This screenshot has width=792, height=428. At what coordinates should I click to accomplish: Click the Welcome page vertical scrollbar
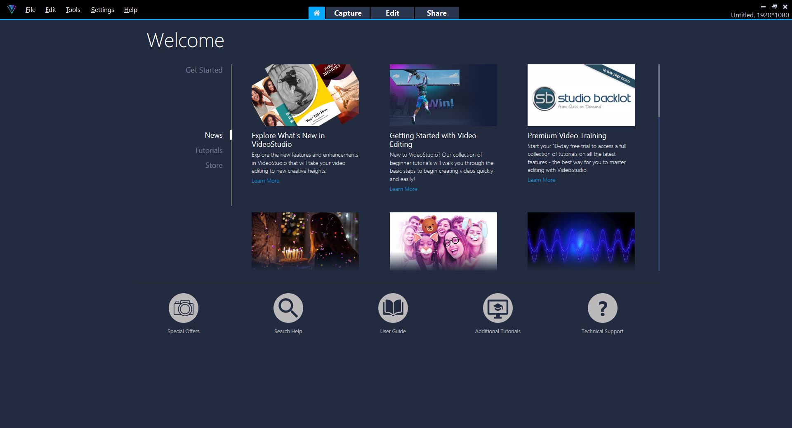(x=659, y=91)
